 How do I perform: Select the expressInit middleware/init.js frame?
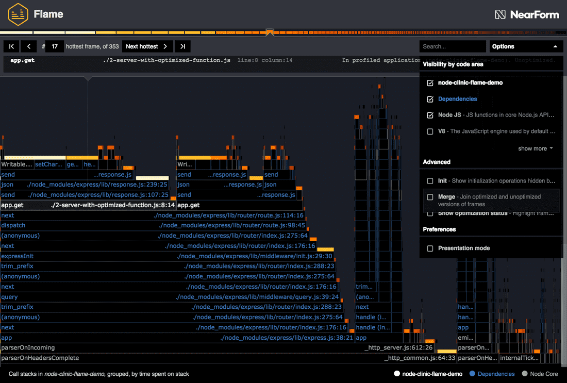click(x=166, y=256)
